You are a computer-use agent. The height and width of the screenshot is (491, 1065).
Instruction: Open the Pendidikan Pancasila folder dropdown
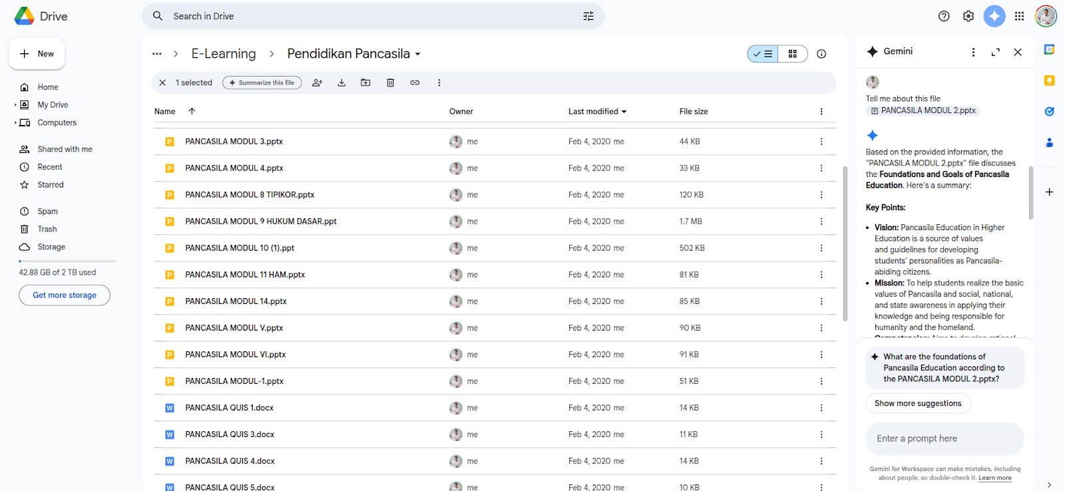(x=418, y=54)
